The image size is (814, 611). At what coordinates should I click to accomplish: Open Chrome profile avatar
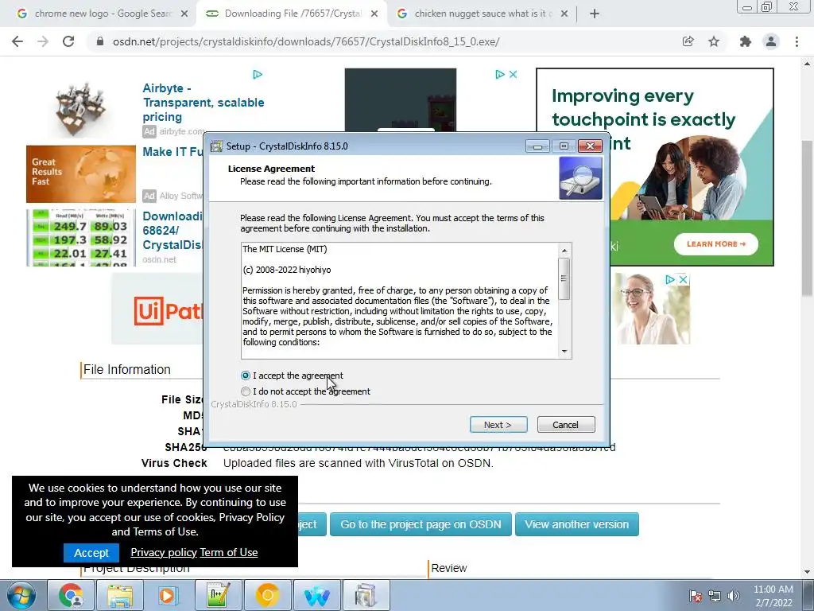point(771,41)
